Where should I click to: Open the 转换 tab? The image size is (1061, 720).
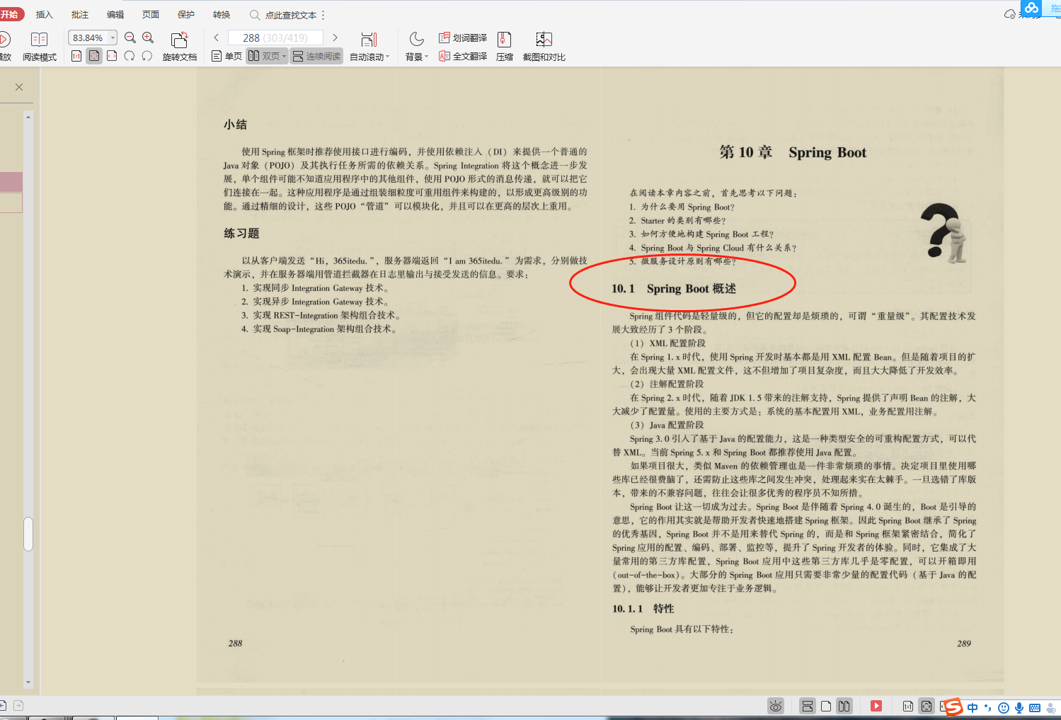pos(222,14)
